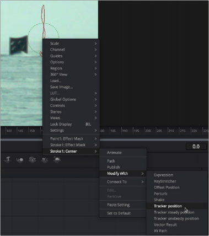This screenshot has height=236, width=209.
Task: Add a Renderer 3D node from toolbar
Action: coord(57,159)
